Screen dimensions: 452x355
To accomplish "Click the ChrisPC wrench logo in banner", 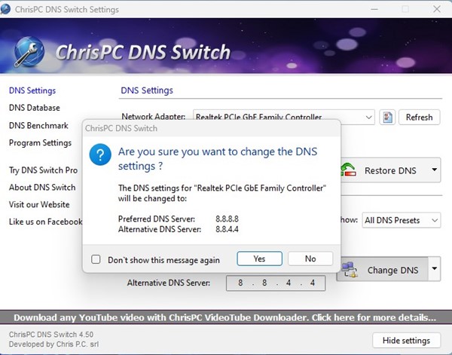I will click(x=29, y=50).
